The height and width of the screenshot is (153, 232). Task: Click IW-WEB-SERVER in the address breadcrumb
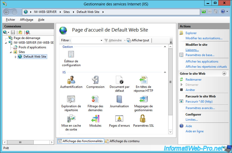click(x=45, y=12)
